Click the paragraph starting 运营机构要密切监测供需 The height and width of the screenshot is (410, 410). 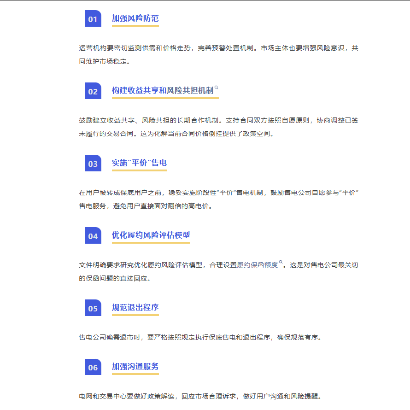point(219,55)
